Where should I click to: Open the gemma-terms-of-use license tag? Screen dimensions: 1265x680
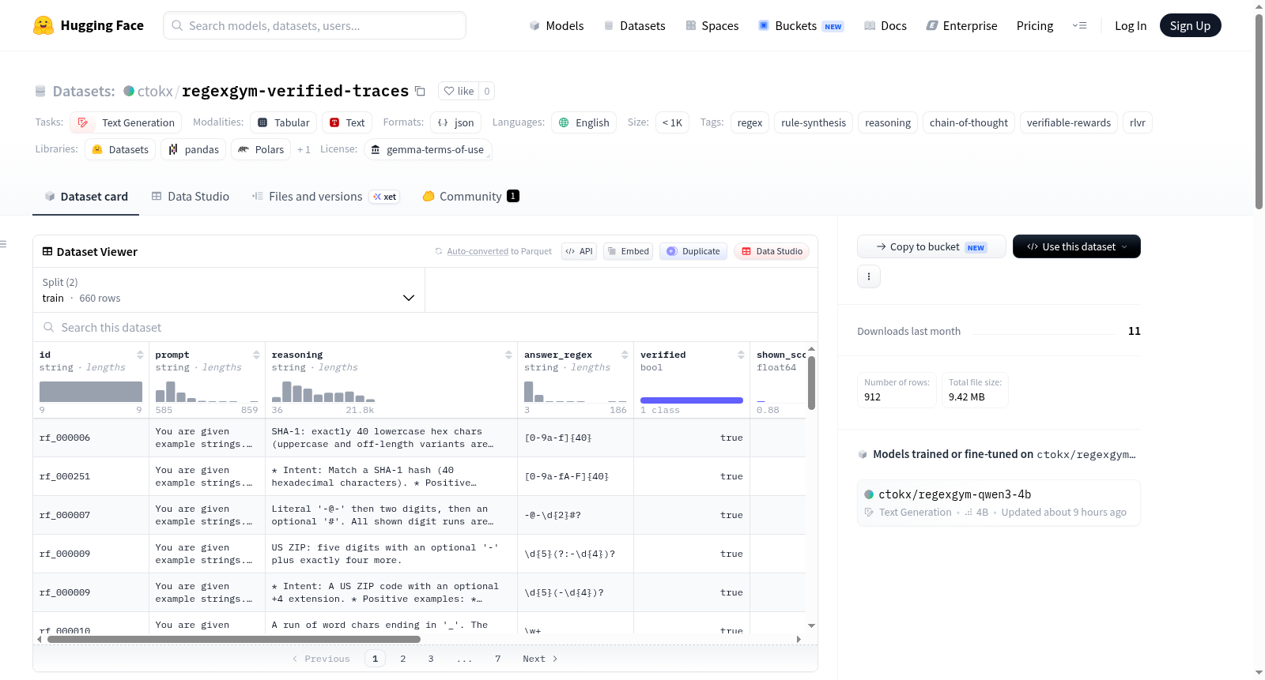click(428, 149)
